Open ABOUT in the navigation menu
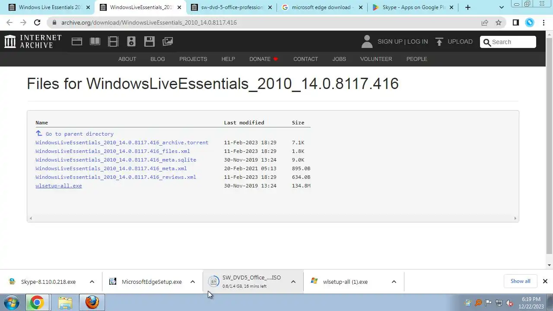This screenshot has width=553, height=311. pos(127,59)
